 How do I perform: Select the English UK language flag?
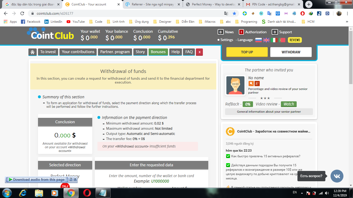[x=266, y=40]
